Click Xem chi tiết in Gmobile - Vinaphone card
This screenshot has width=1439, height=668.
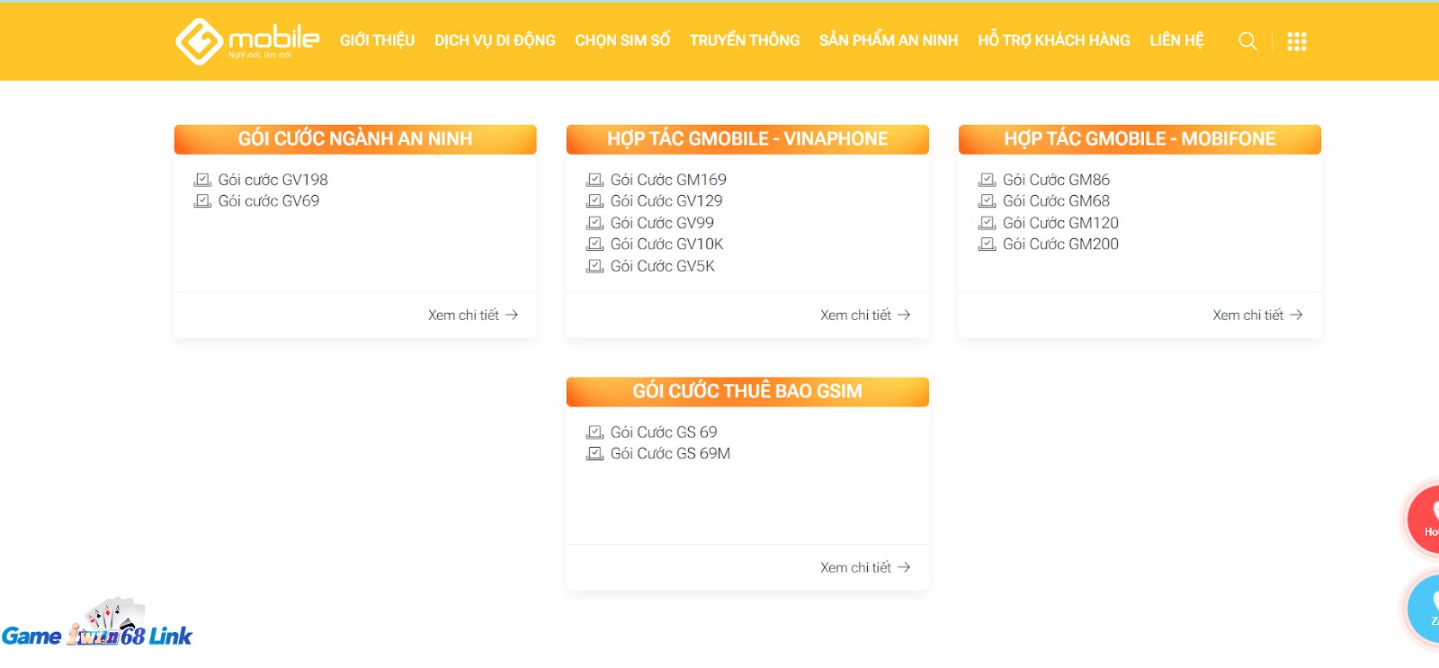pyautogui.click(x=865, y=316)
